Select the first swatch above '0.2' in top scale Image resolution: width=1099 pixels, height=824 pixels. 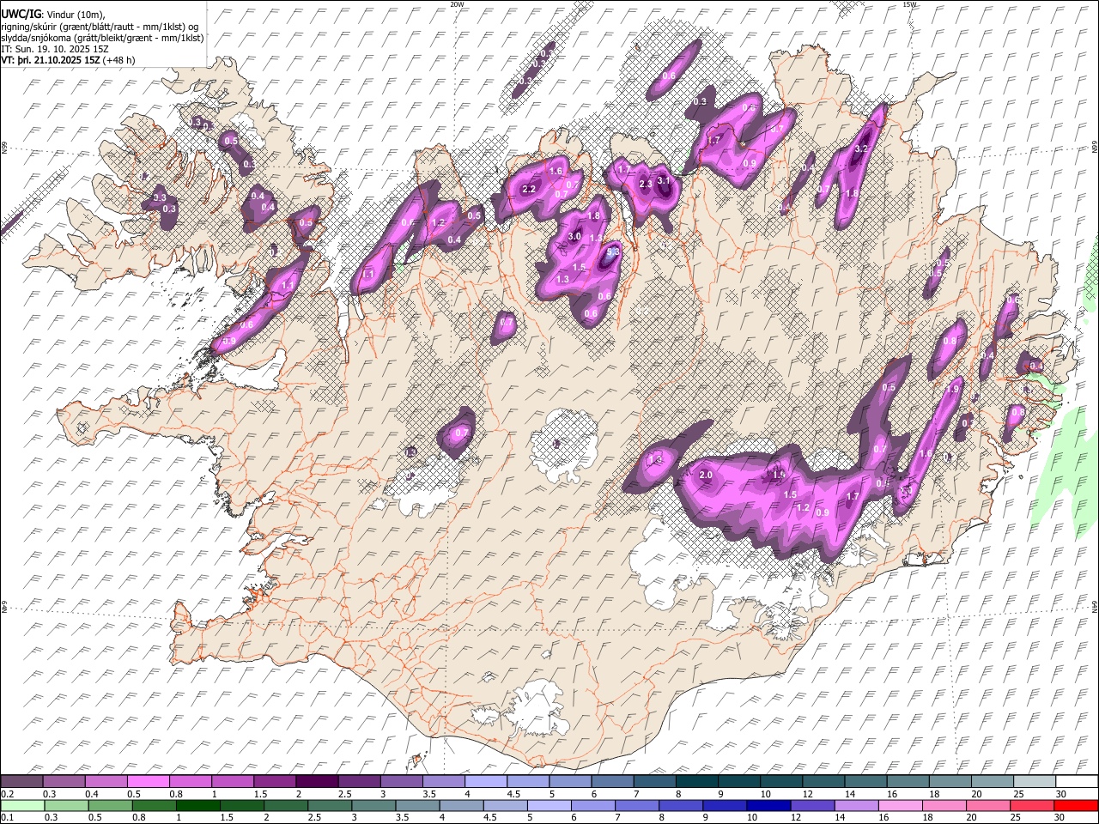tap(22, 782)
